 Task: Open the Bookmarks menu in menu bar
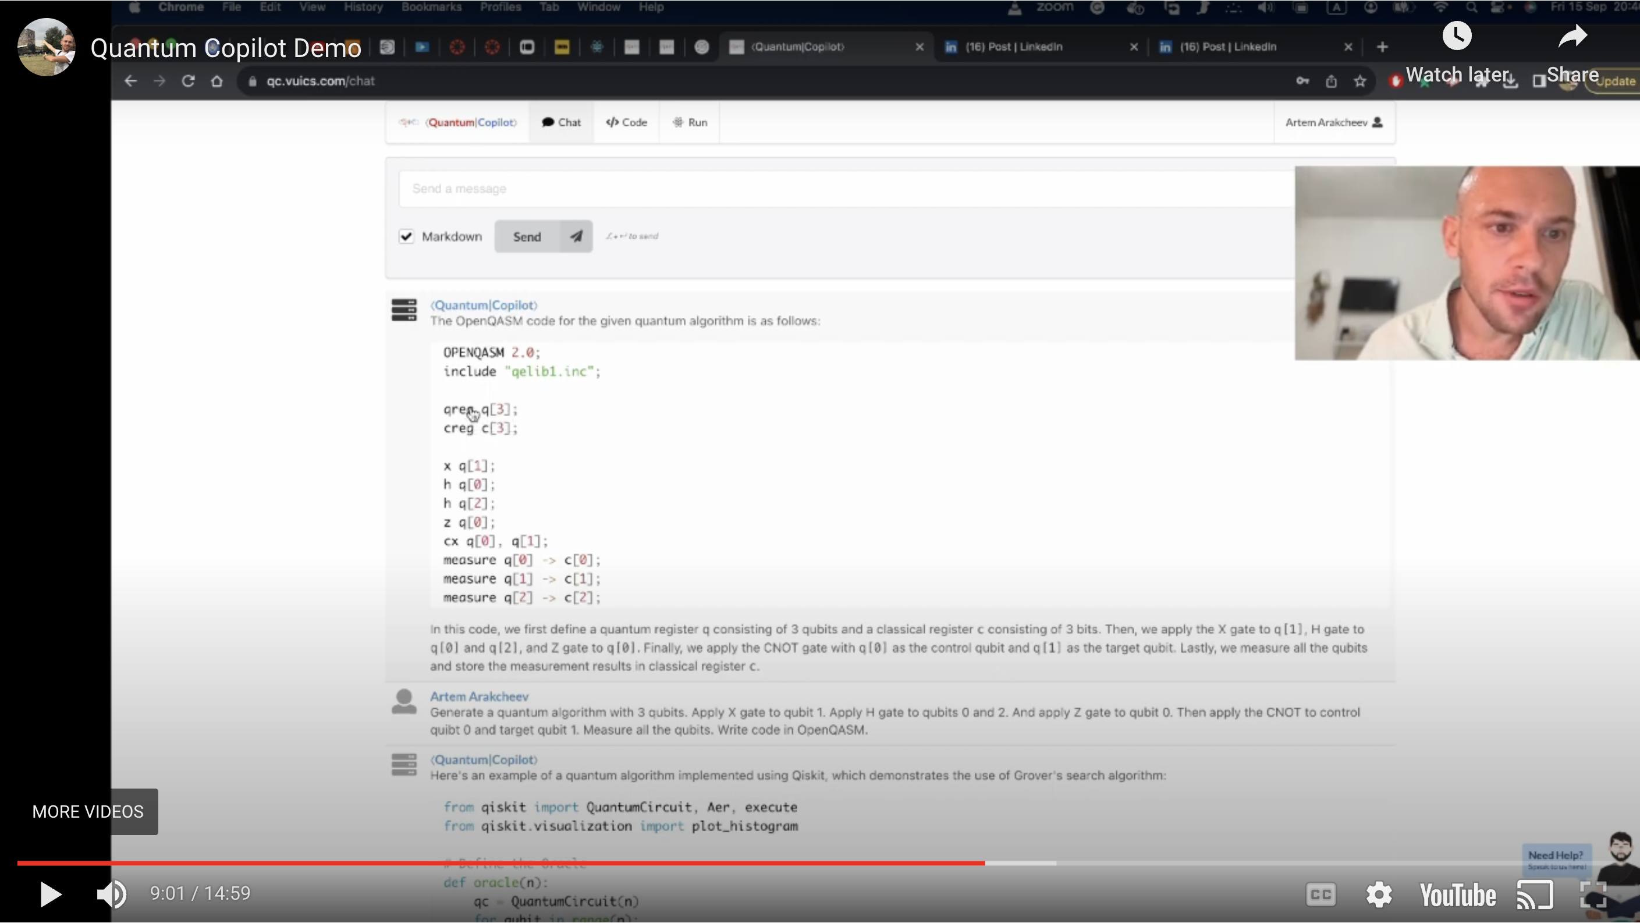[431, 7]
